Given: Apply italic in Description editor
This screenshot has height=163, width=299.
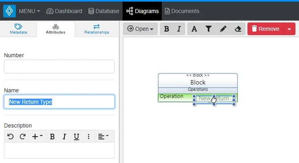Looking at the screenshot, I should (64, 136).
